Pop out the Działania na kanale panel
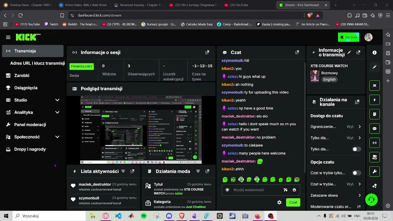The image size is (393, 221). click(x=357, y=102)
